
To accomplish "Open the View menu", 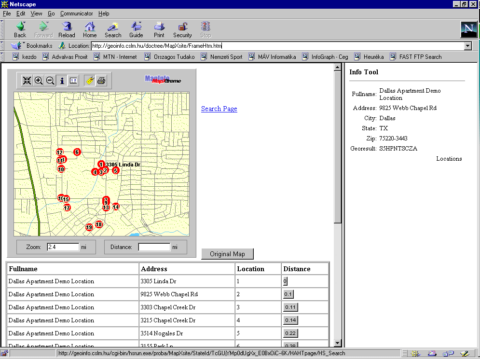I will [37, 14].
